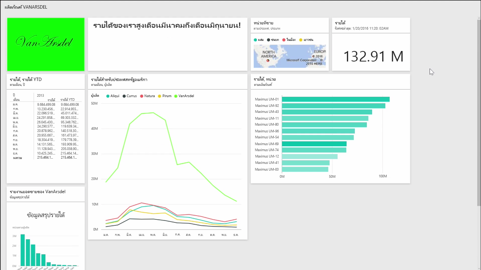Click the ชนบท map legend entry
This screenshot has height=270, width=481.
pyautogui.click(x=273, y=39)
